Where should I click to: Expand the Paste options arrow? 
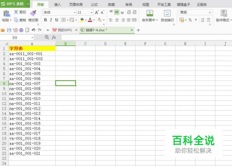click(x=10, y=20)
